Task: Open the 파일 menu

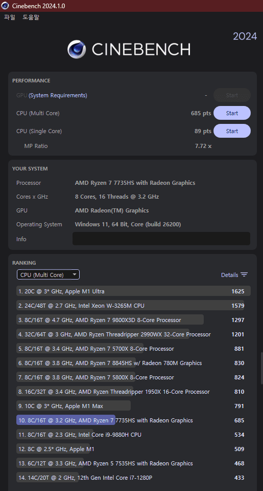Action: pos(9,17)
